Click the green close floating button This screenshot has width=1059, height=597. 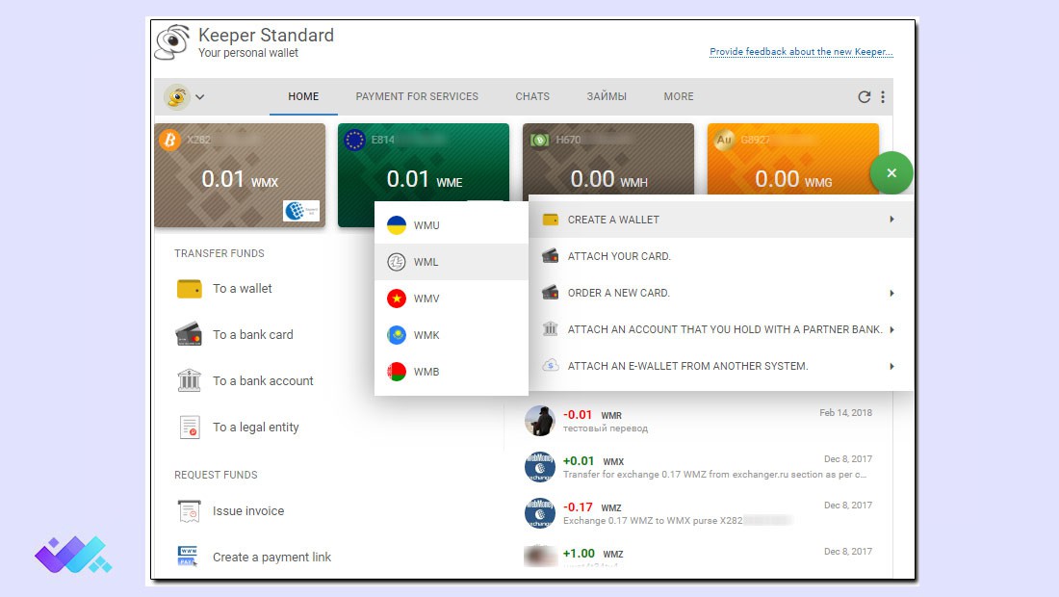(891, 173)
